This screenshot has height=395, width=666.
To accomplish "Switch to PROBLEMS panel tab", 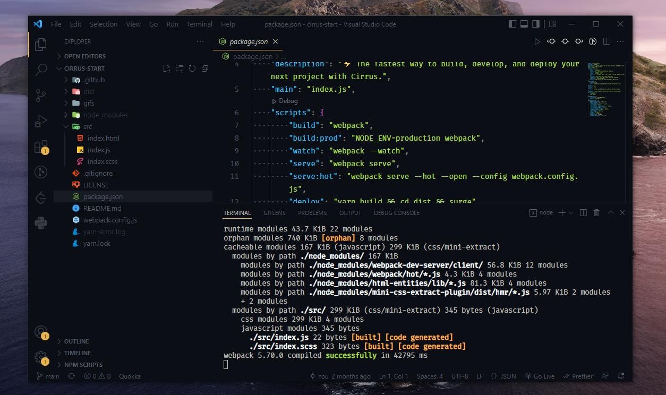I will coord(312,213).
